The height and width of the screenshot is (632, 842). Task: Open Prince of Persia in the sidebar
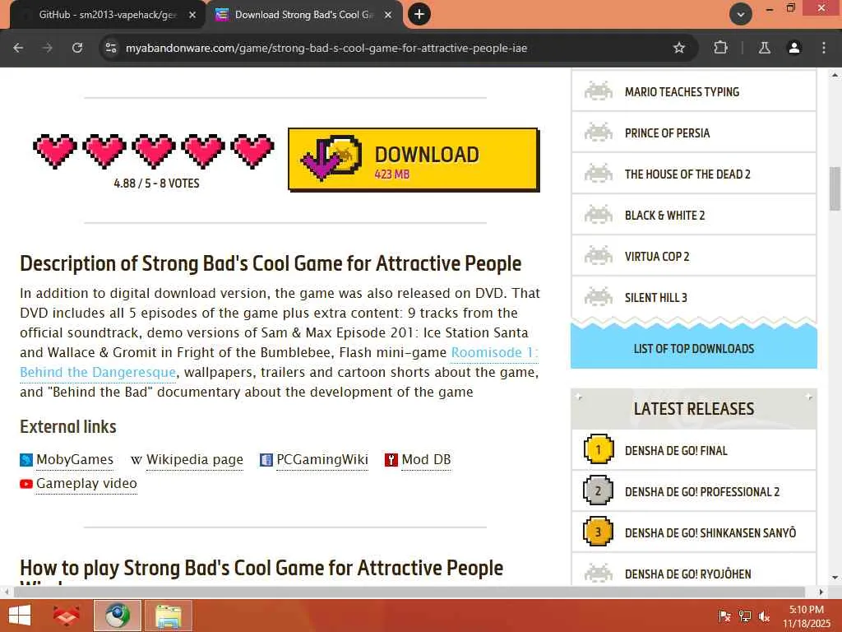(x=694, y=132)
